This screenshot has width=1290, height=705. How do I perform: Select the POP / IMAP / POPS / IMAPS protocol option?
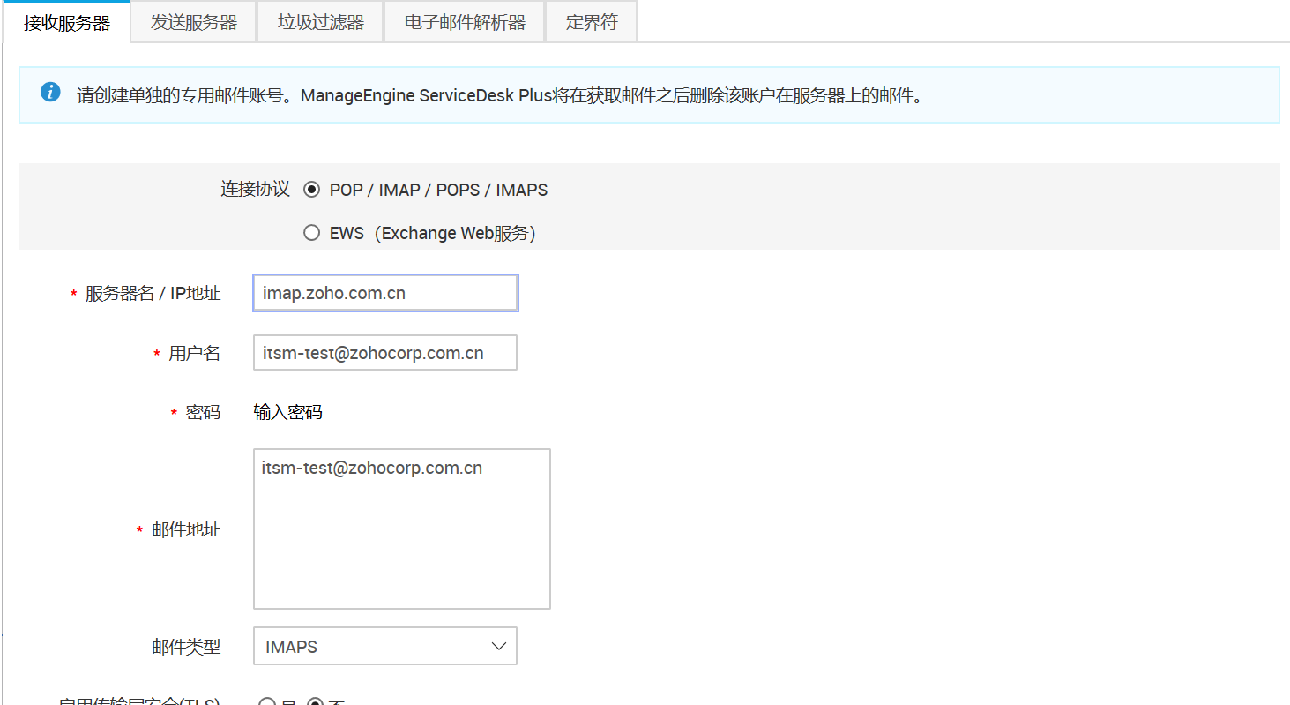tap(311, 190)
